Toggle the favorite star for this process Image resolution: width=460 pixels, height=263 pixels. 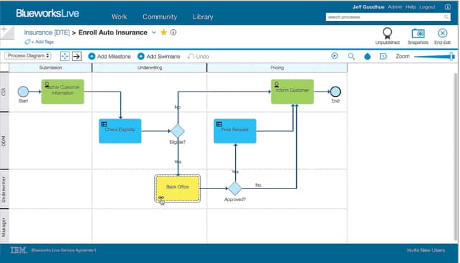pyautogui.click(x=164, y=32)
